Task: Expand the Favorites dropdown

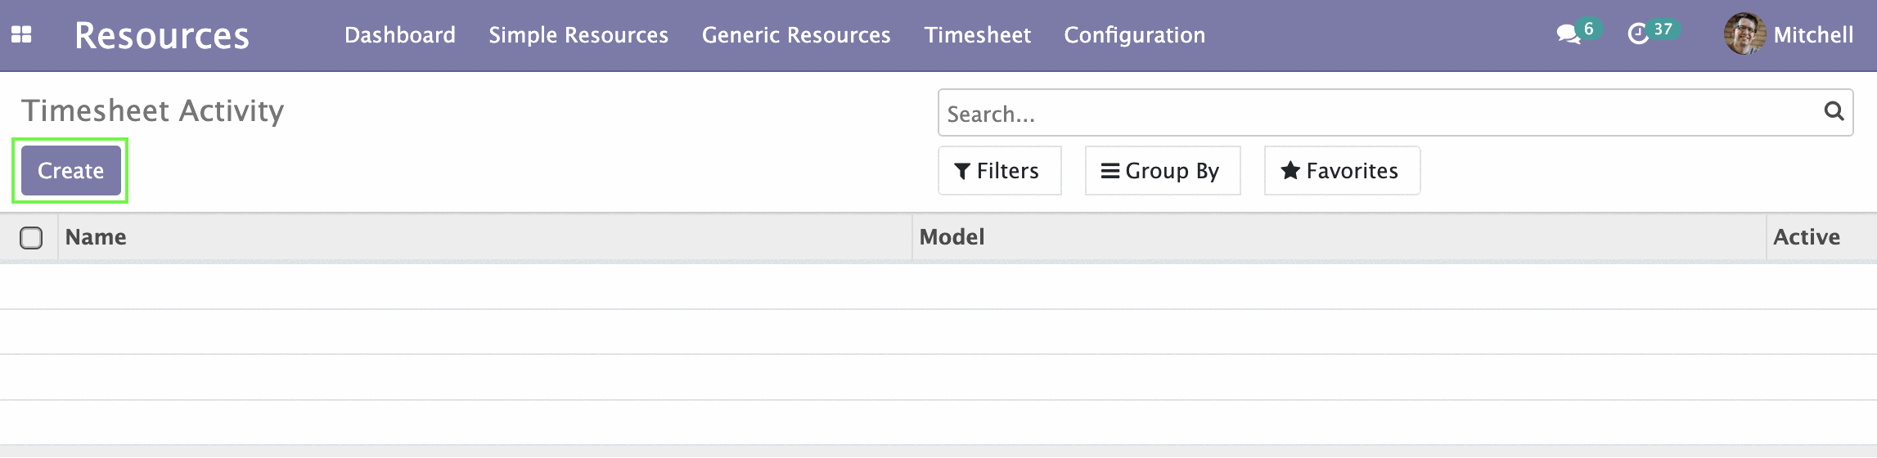Action: [x=1342, y=171]
